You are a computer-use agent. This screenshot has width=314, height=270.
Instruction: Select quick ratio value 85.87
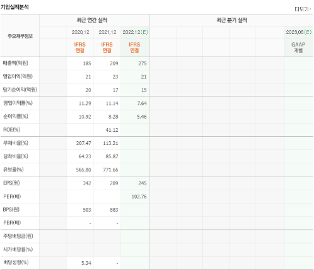pos(112,156)
